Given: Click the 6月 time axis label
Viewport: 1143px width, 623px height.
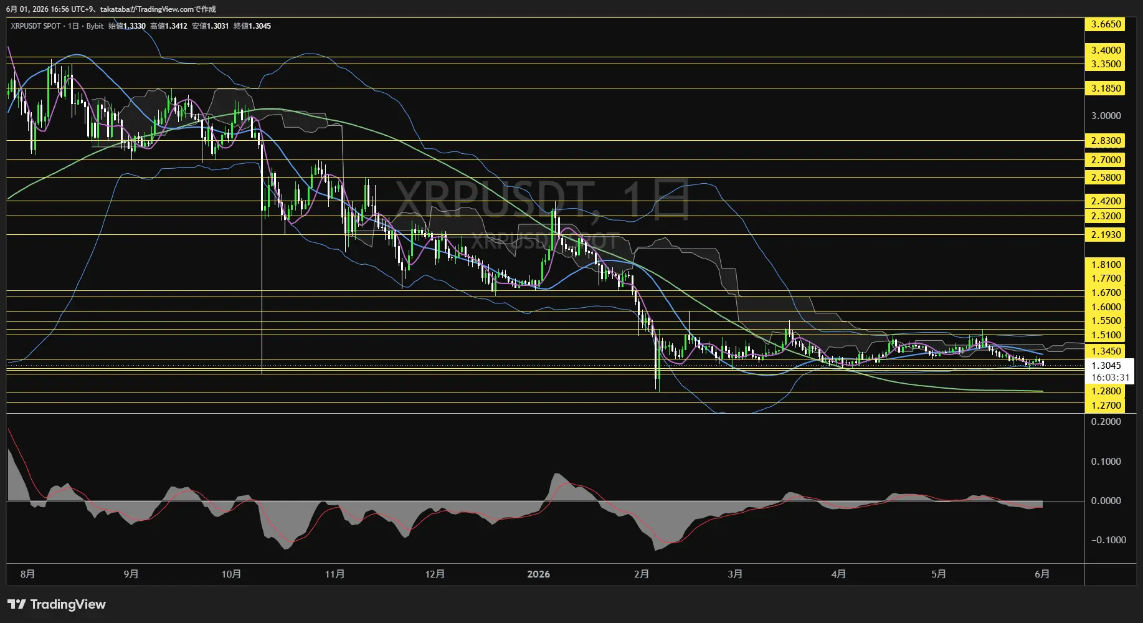Looking at the screenshot, I should (1042, 574).
